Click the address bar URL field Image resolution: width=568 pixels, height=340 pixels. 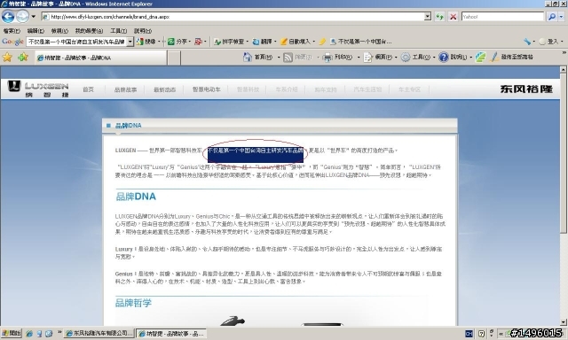(x=233, y=17)
